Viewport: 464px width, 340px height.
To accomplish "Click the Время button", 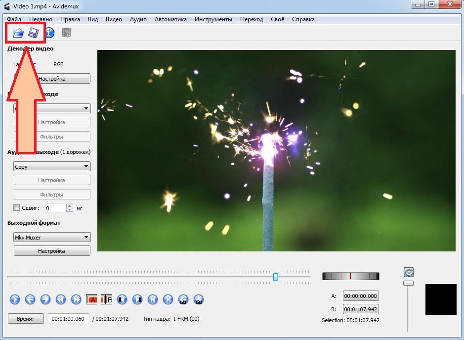I will click(26, 319).
